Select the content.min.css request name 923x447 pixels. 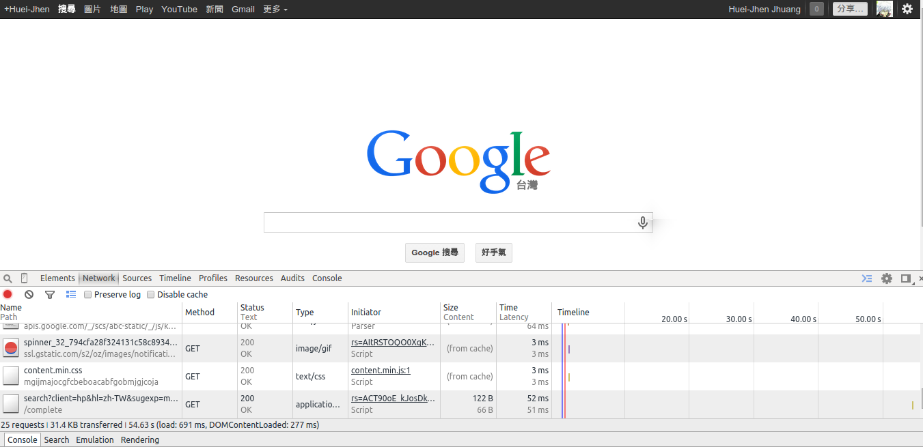(x=53, y=371)
